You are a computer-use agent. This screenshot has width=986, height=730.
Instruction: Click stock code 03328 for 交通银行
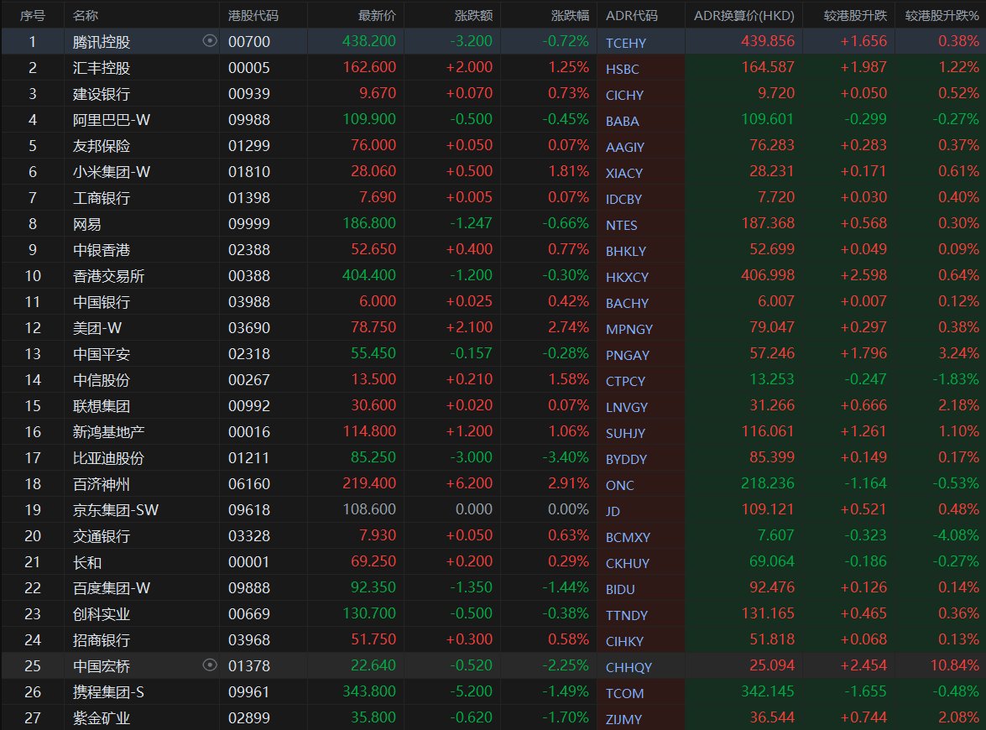[249, 535]
